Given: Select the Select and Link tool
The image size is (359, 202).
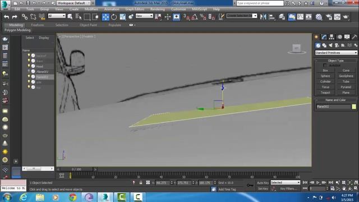Looking at the screenshot, I should click(25, 17).
